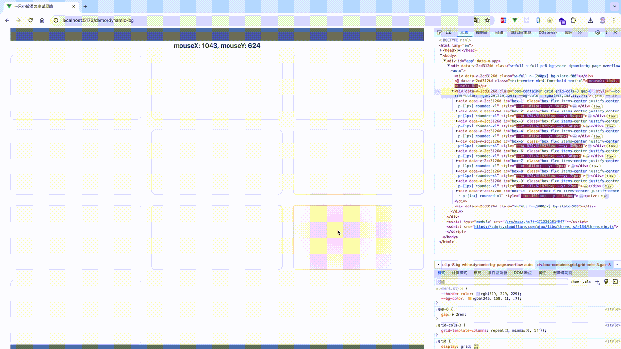Image resolution: width=621 pixels, height=349 pixels.
Task: Switch to the 应用 tab
Action: click(x=569, y=32)
